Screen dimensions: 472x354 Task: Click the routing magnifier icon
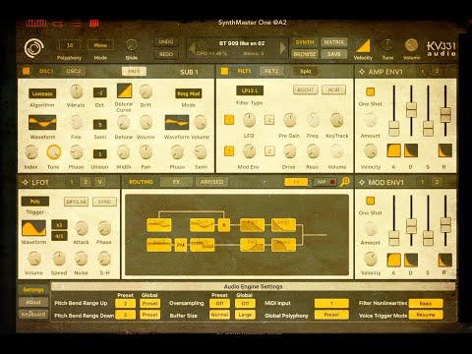(x=344, y=182)
